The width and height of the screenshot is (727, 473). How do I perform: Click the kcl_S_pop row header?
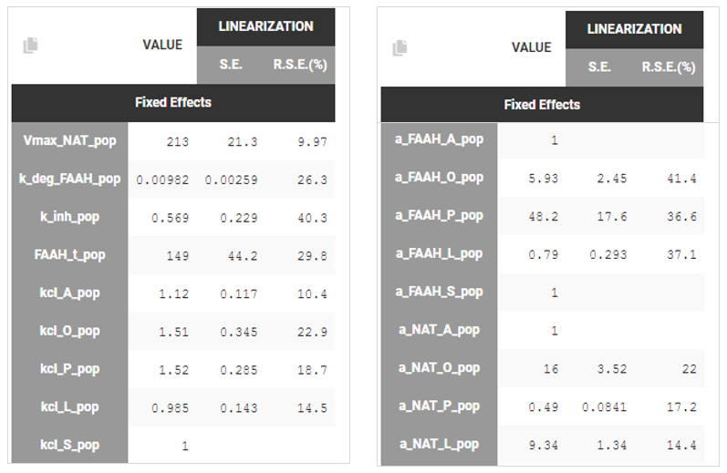tap(69, 445)
